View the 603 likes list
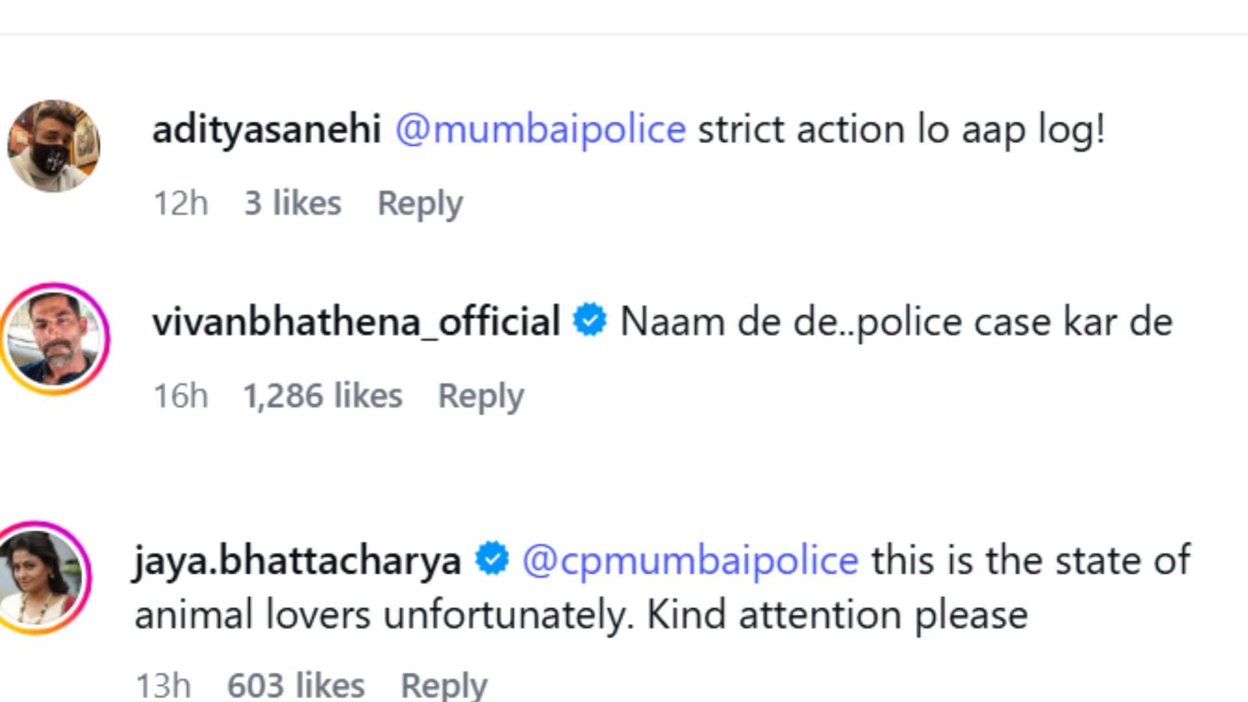Viewport: 1248px width, 702px height. tap(296, 685)
